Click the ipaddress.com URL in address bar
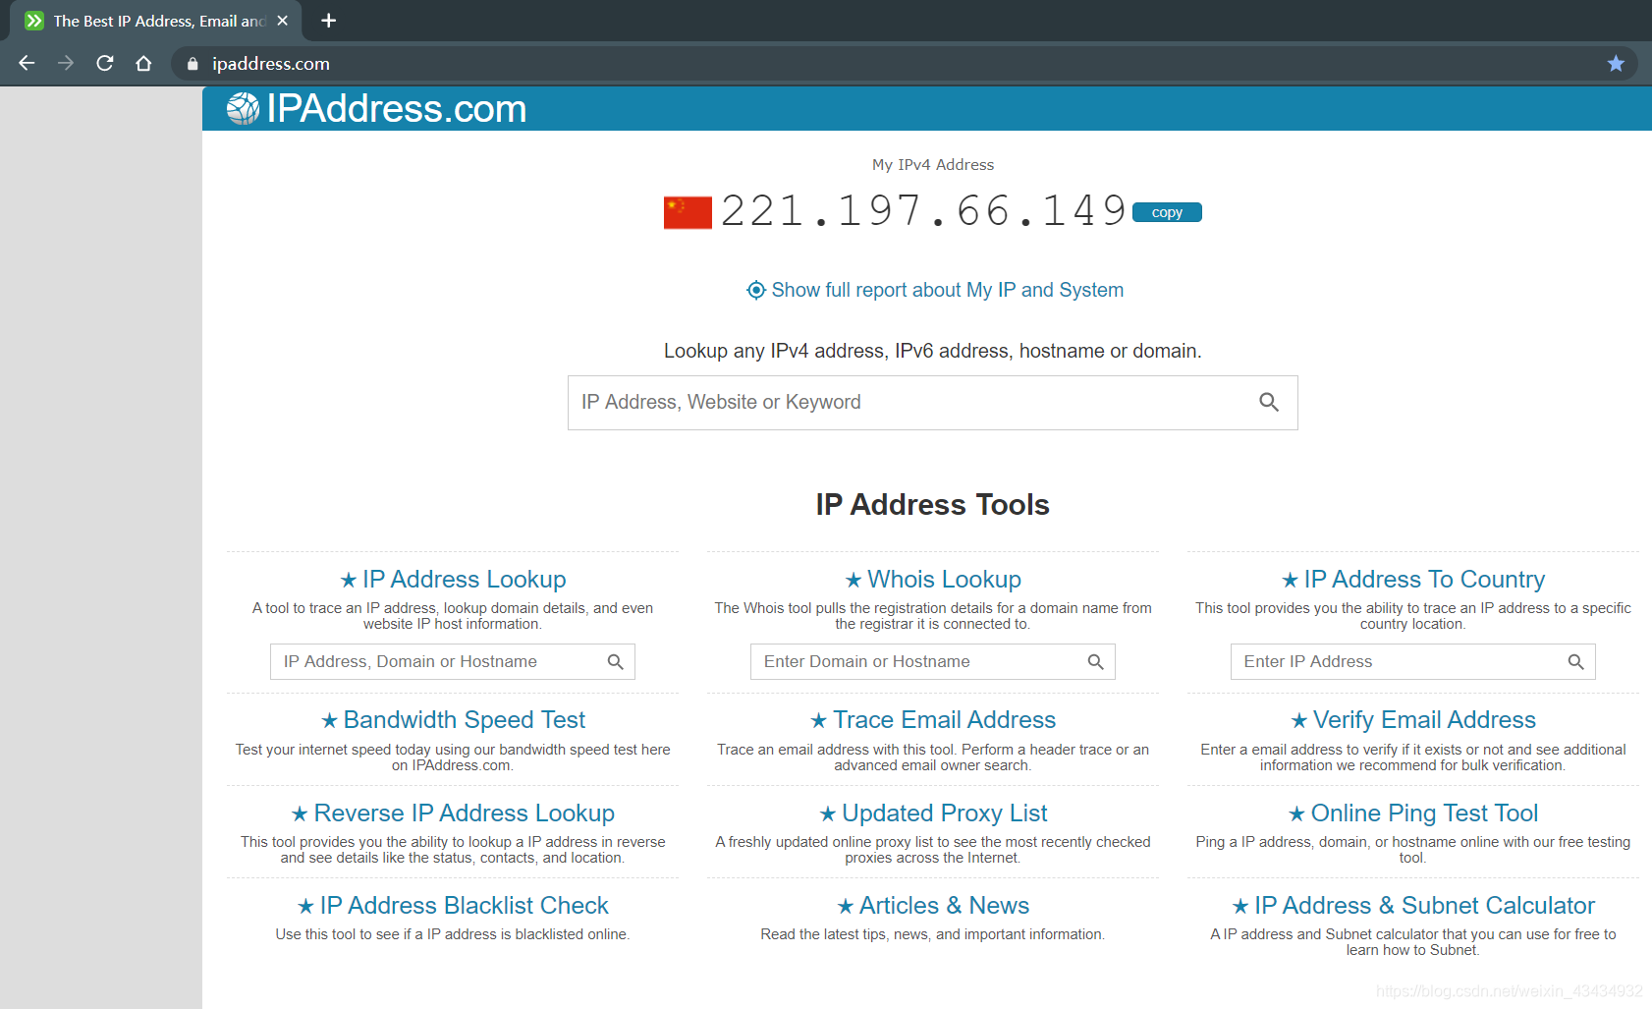The height and width of the screenshot is (1009, 1652). [271, 64]
